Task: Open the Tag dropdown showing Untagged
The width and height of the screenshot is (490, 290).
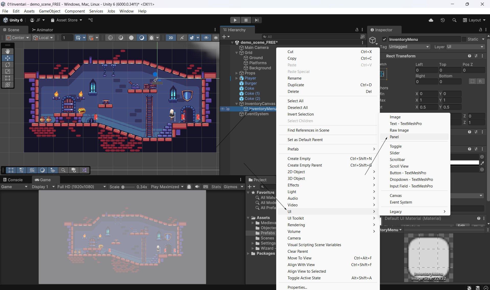Action: pos(409,47)
